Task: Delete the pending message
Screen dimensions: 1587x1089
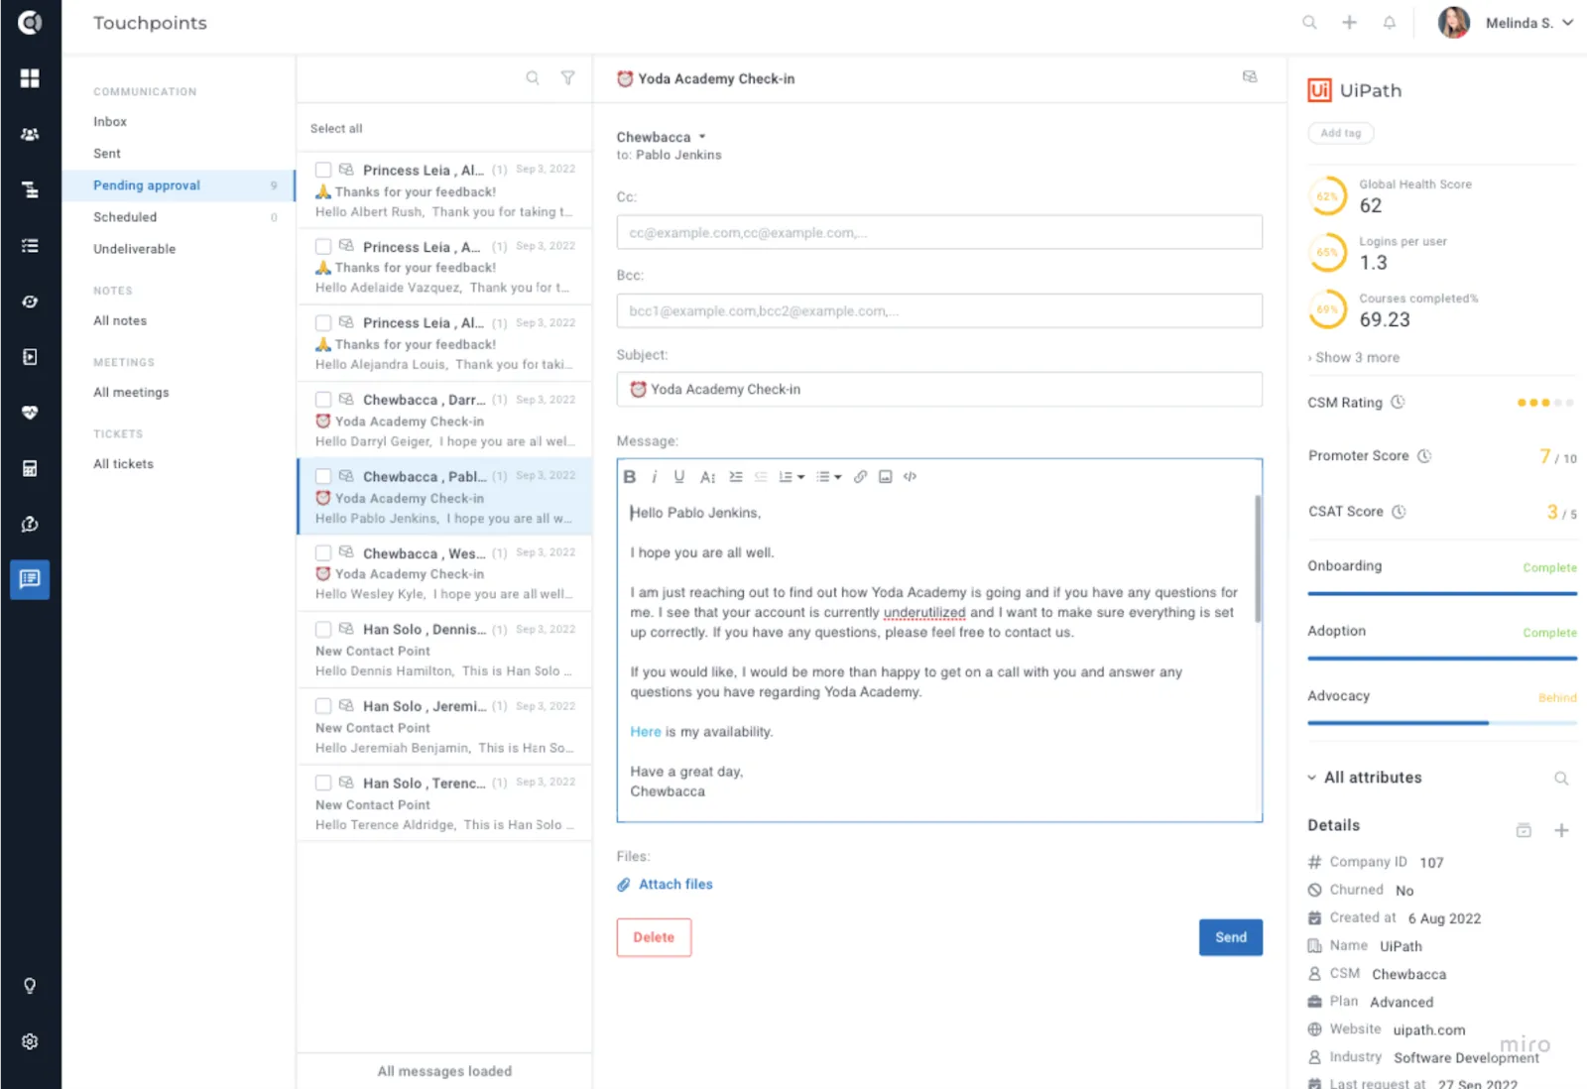Action: click(654, 937)
